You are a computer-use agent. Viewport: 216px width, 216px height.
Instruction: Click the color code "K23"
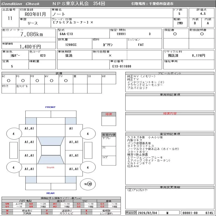click(43, 56)
